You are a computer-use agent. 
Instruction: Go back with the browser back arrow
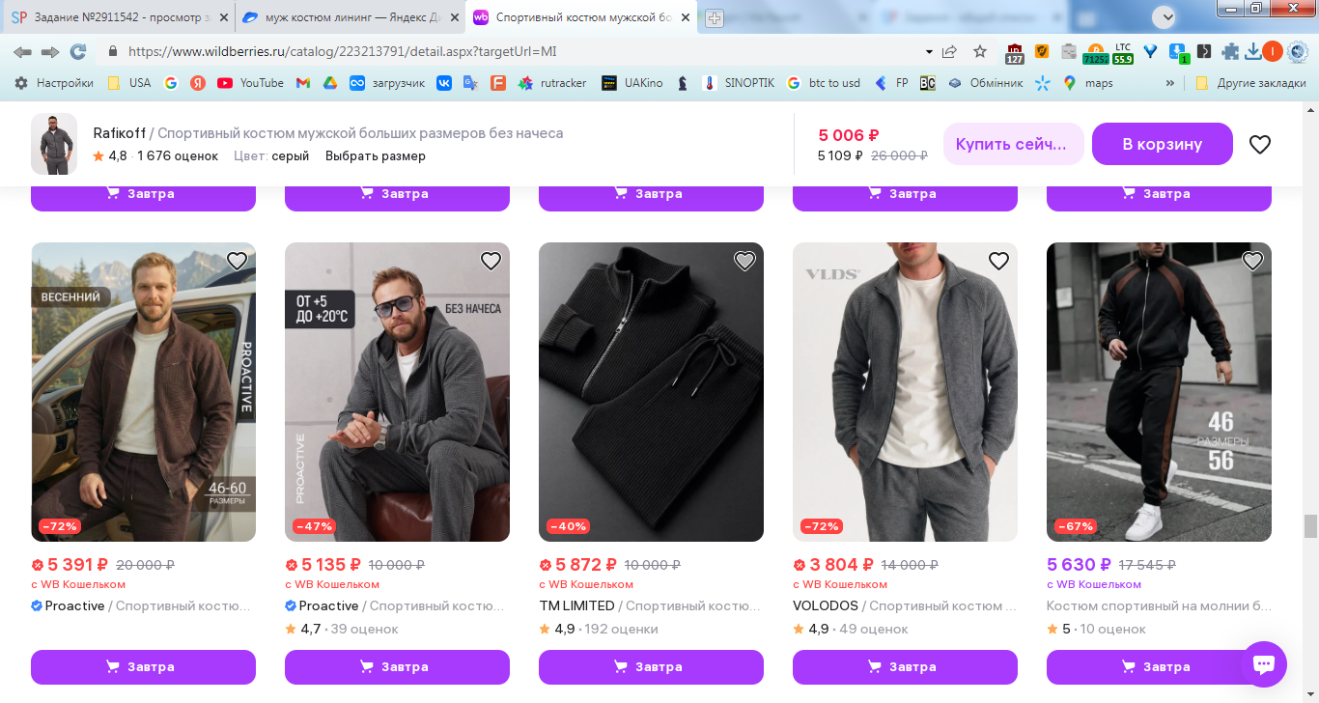22,52
